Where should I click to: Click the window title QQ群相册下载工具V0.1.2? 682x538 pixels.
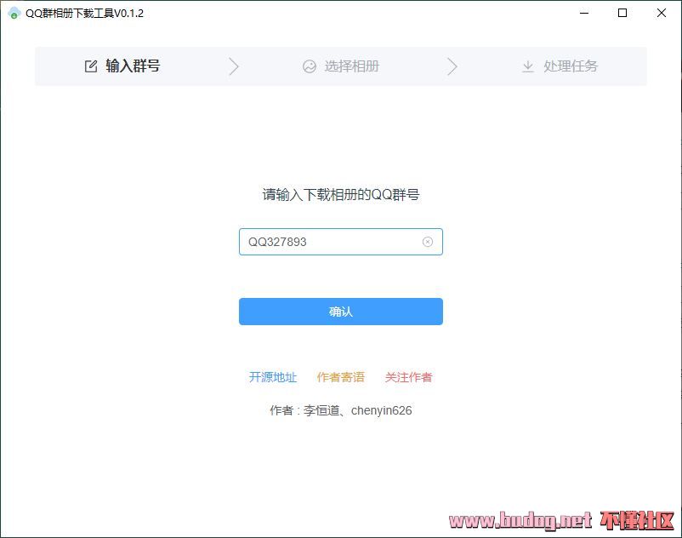(84, 13)
